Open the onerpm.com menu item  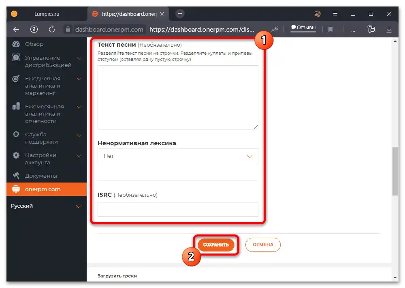point(47,189)
